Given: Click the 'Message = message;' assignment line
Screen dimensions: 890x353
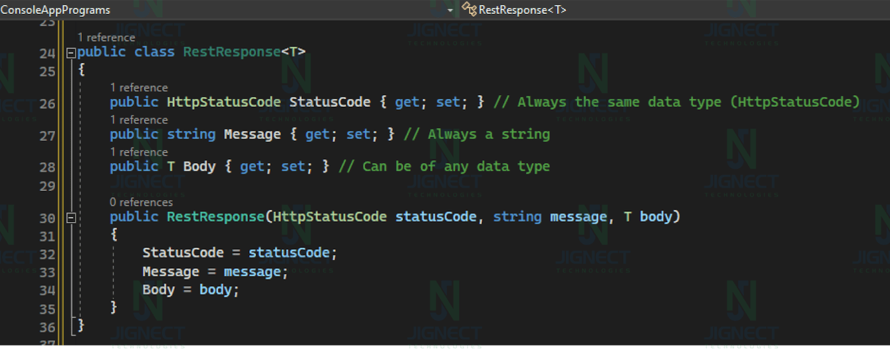Looking at the screenshot, I should click(216, 272).
